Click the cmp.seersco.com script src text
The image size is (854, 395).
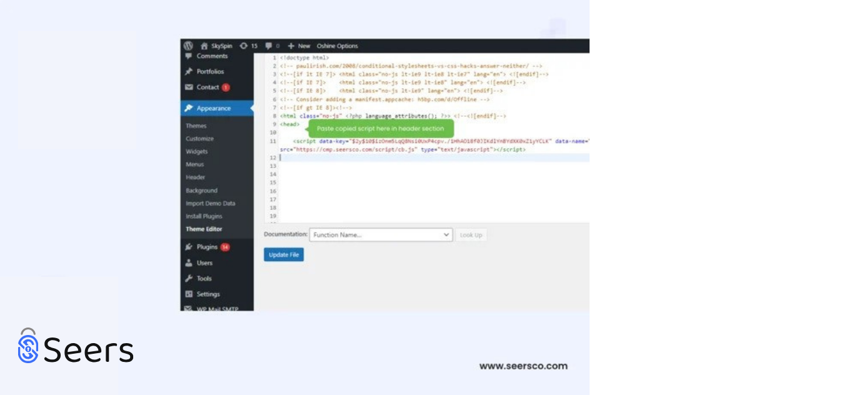[356, 150]
